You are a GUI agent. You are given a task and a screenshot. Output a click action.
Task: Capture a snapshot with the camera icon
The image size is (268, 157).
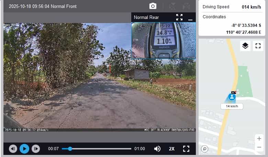(x=153, y=6)
